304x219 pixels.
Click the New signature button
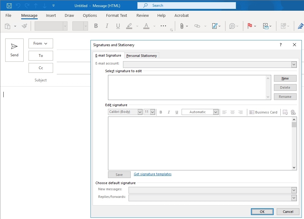[x=285, y=78]
